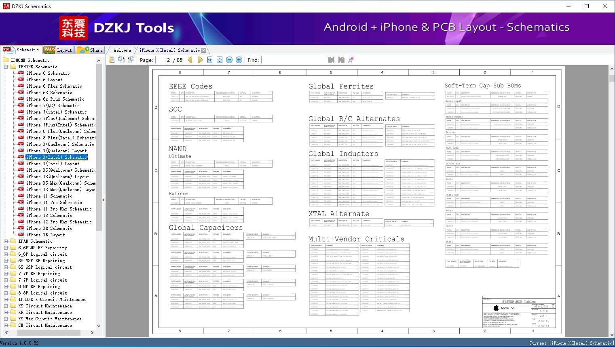Expand the IPAD Schematic folder
This screenshot has width=615, height=347.
(6, 241)
